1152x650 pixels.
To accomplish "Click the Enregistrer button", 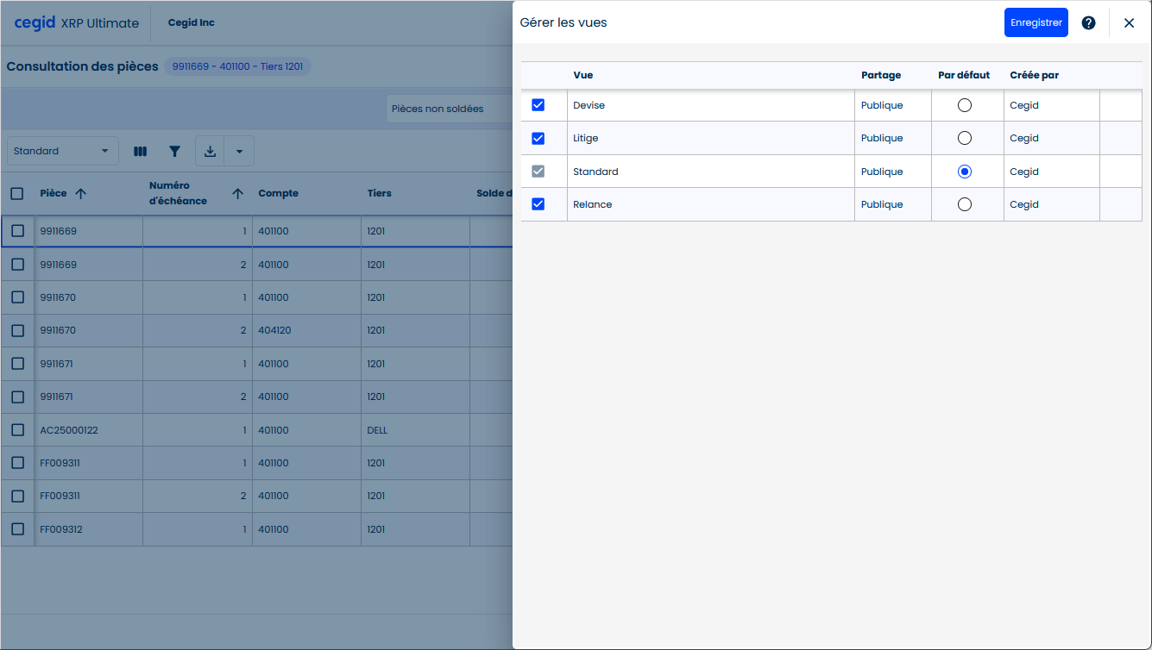I will pos(1036,23).
